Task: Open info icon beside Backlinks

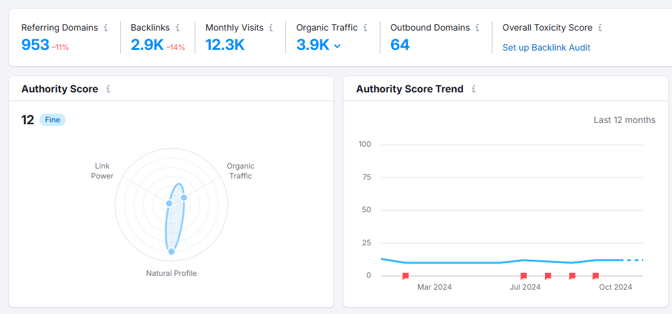Action: click(x=178, y=28)
